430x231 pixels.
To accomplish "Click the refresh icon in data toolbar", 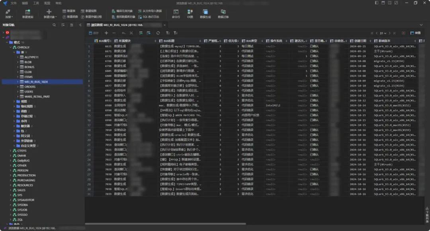I will coord(158,33).
